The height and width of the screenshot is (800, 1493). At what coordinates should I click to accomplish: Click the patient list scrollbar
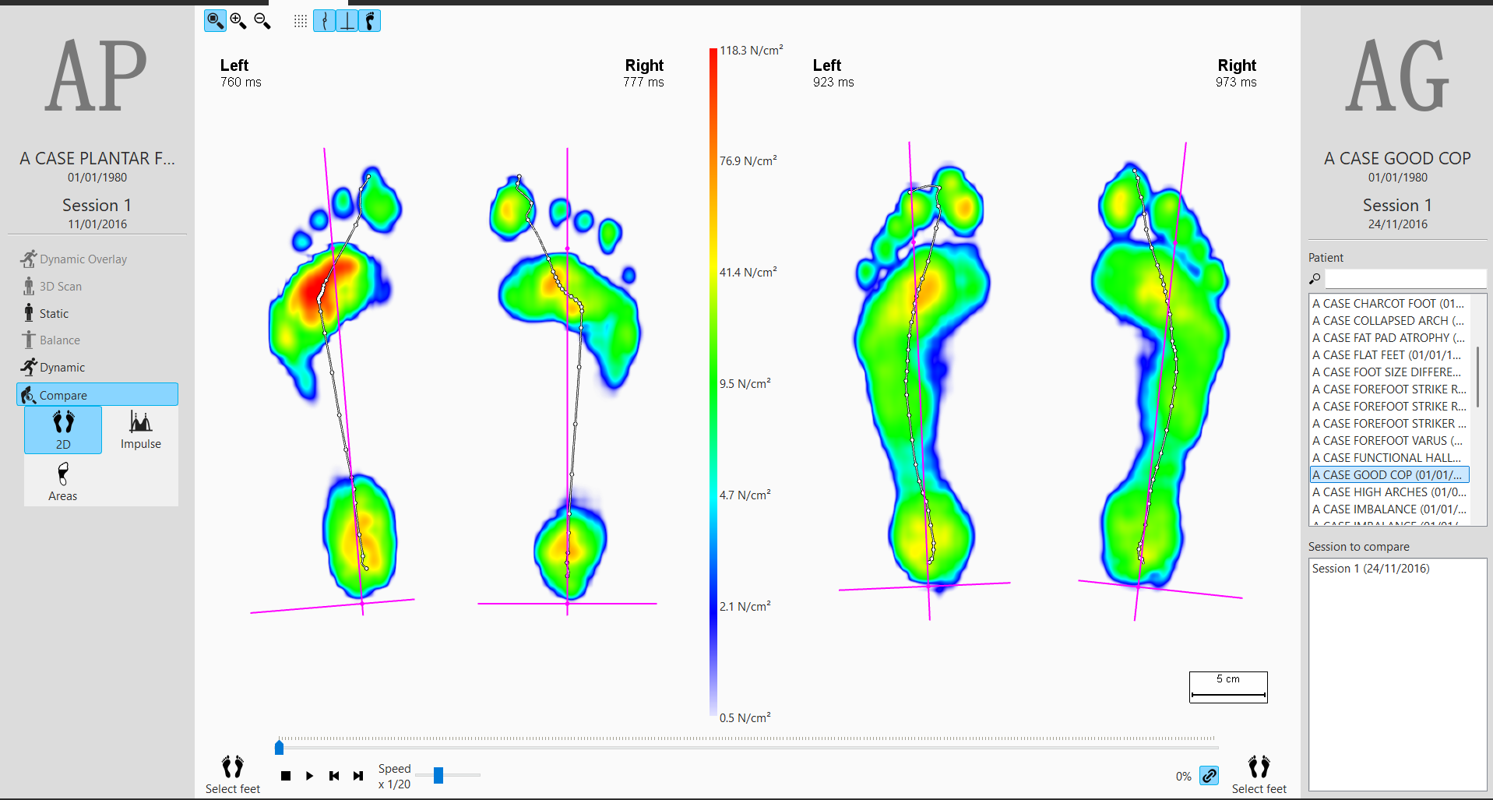point(1477,377)
